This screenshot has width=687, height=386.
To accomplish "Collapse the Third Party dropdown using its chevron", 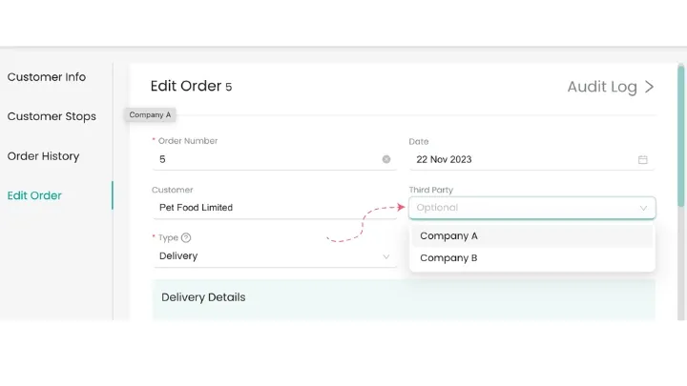I will coord(643,208).
